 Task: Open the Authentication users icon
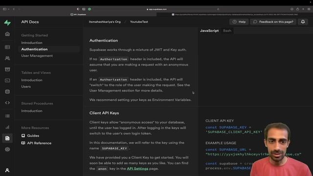pos(7,58)
